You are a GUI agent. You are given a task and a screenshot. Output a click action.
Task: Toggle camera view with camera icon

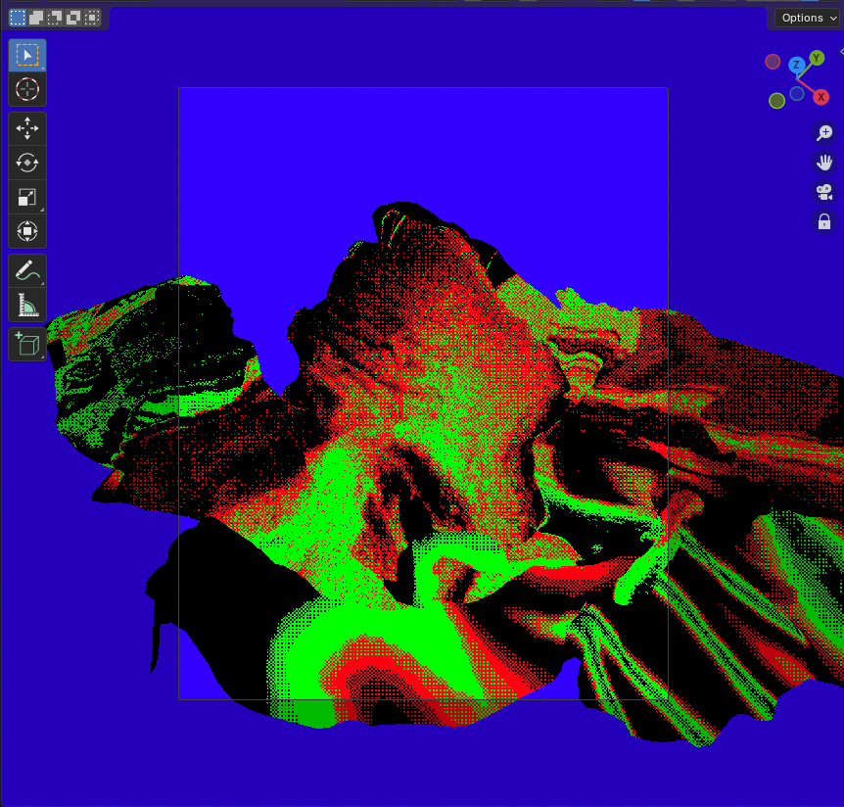824,192
